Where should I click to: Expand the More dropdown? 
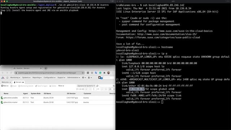click(x=61, y=86)
